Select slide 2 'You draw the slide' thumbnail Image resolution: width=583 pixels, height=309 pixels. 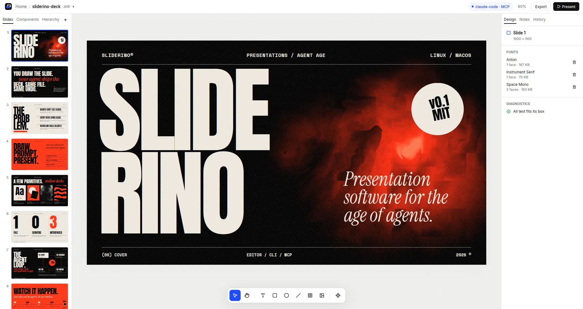pos(40,82)
